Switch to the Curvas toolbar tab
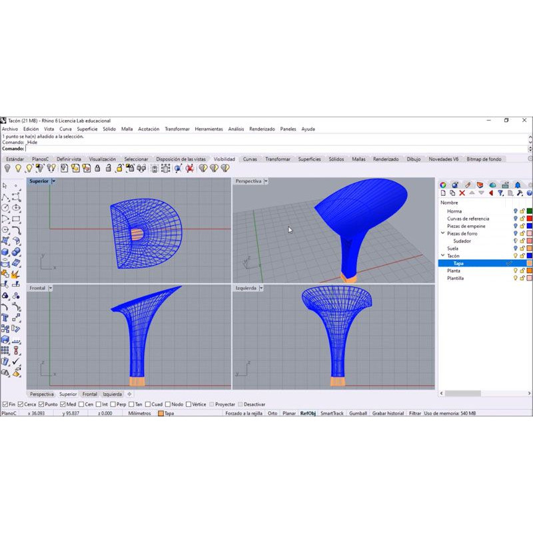The height and width of the screenshot is (533, 533). point(250,159)
